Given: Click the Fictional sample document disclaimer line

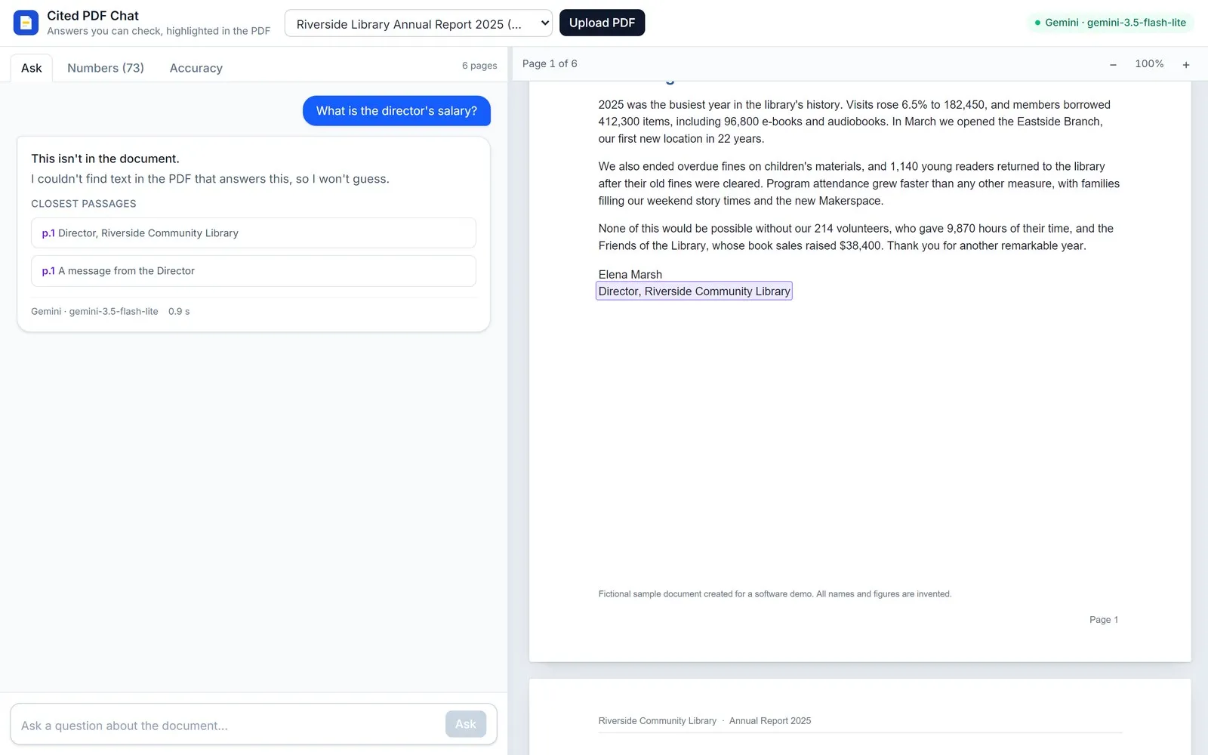Looking at the screenshot, I should pos(775,594).
